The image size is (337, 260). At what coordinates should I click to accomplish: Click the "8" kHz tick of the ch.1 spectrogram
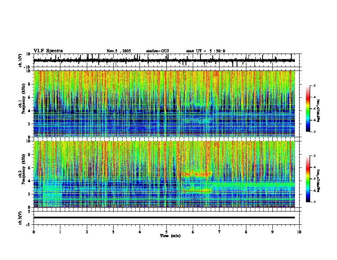click(29, 84)
